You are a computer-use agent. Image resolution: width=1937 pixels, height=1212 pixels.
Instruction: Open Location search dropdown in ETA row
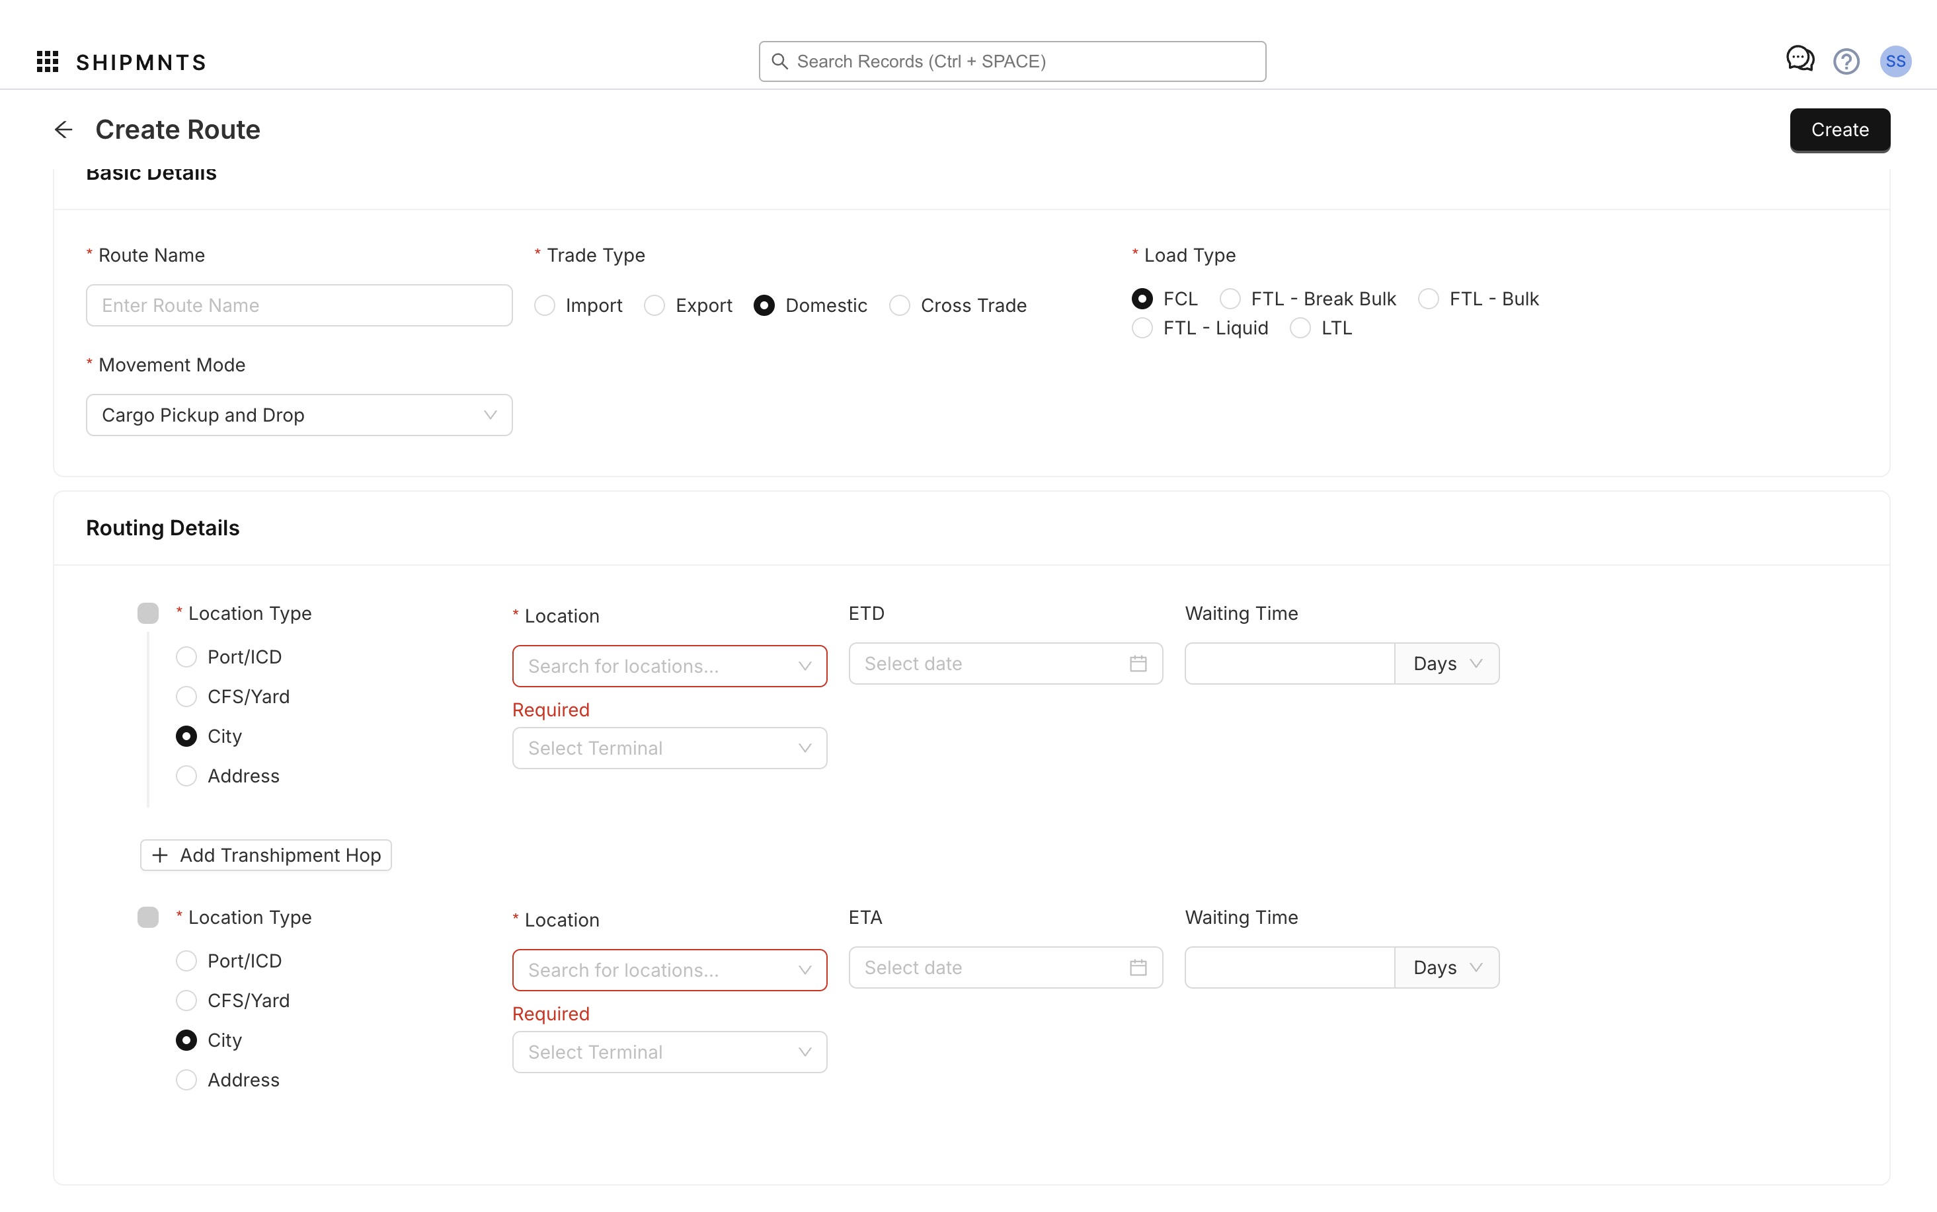(670, 970)
